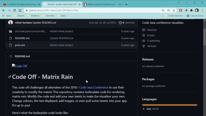206x116 pixels.
Task: Click the README.md title in the readme header
Action: (22, 56)
